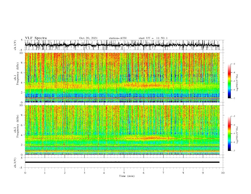Click the "station=ATH" header label
251x194 pixels.
click(x=118, y=38)
